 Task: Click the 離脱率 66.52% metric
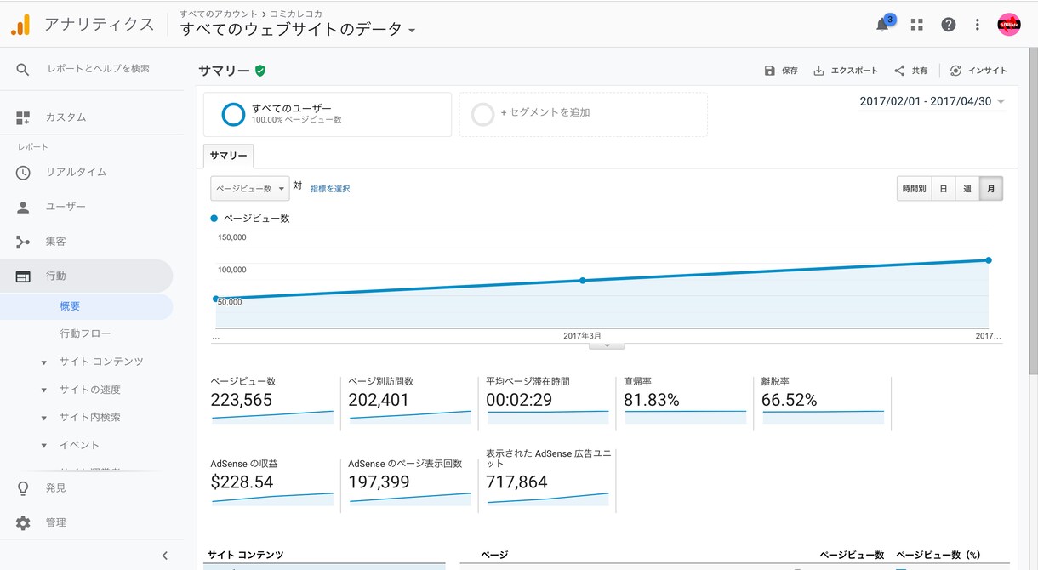(824, 401)
